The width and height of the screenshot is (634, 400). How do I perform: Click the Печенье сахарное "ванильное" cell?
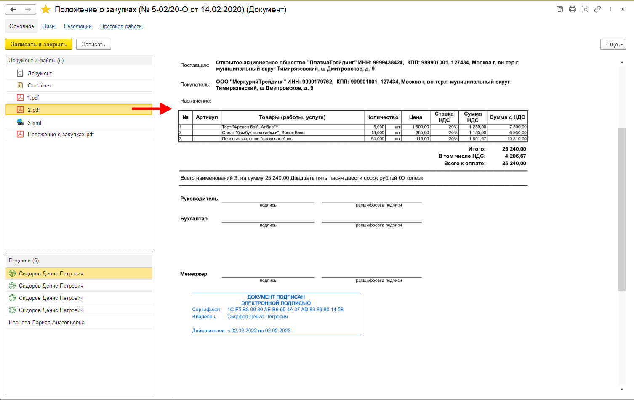pos(292,138)
